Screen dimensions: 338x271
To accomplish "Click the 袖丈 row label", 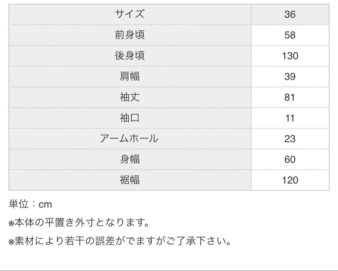I will (x=130, y=97).
